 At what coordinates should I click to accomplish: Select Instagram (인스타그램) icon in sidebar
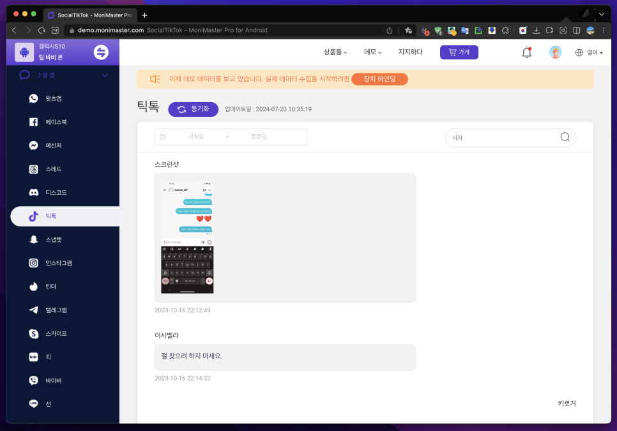tap(33, 263)
